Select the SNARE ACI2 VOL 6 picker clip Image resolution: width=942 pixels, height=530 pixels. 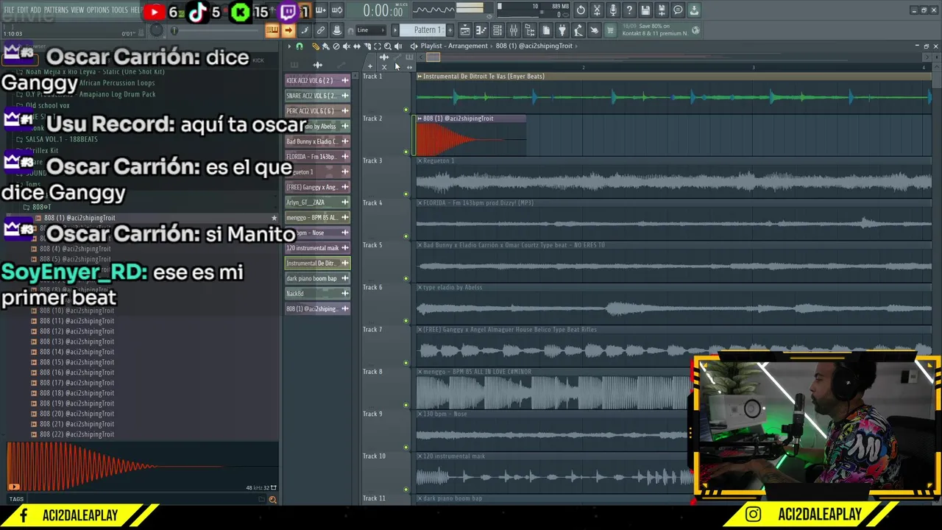(x=317, y=96)
